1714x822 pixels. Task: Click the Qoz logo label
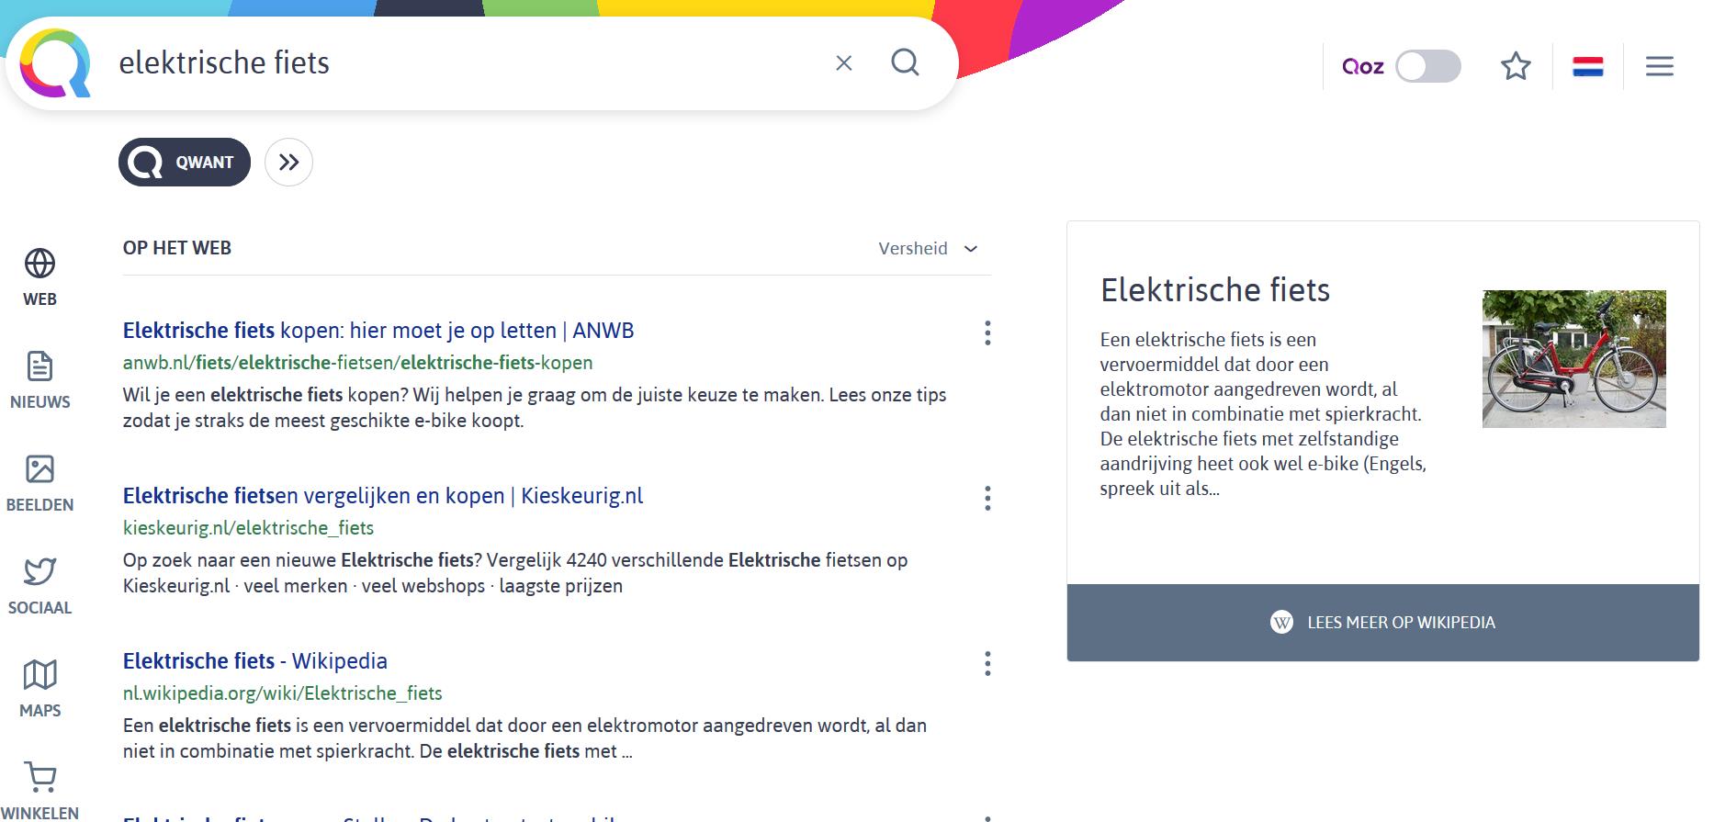click(1363, 66)
